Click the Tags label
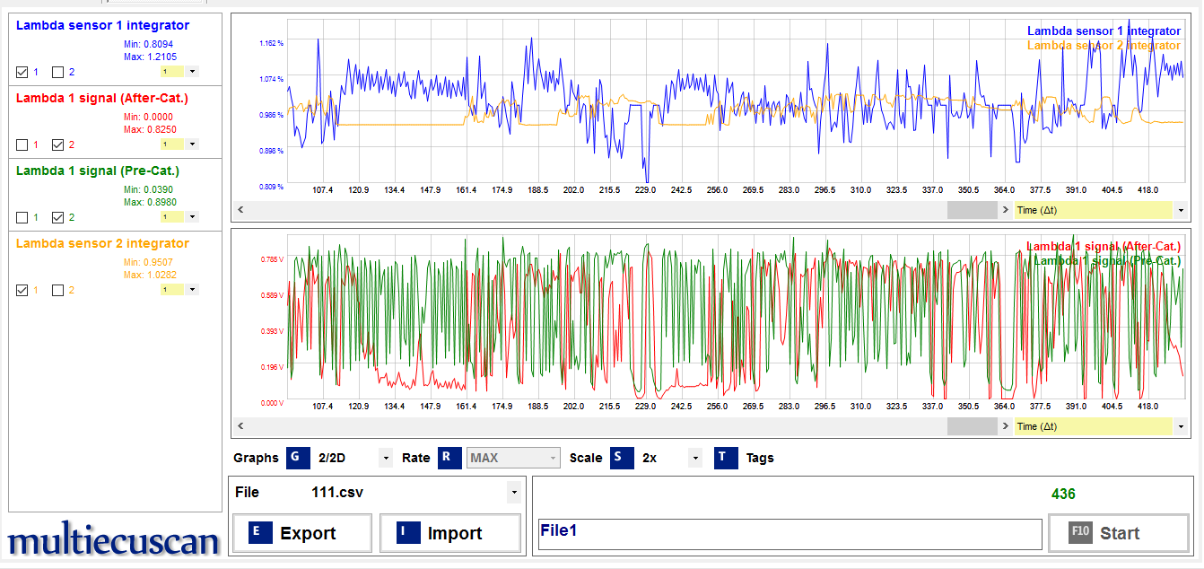The image size is (1204, 569). pos(760,458)
